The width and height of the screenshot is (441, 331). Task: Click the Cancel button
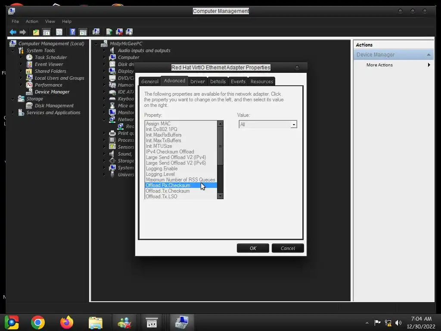pyautogui.click(x=288, y=248)
